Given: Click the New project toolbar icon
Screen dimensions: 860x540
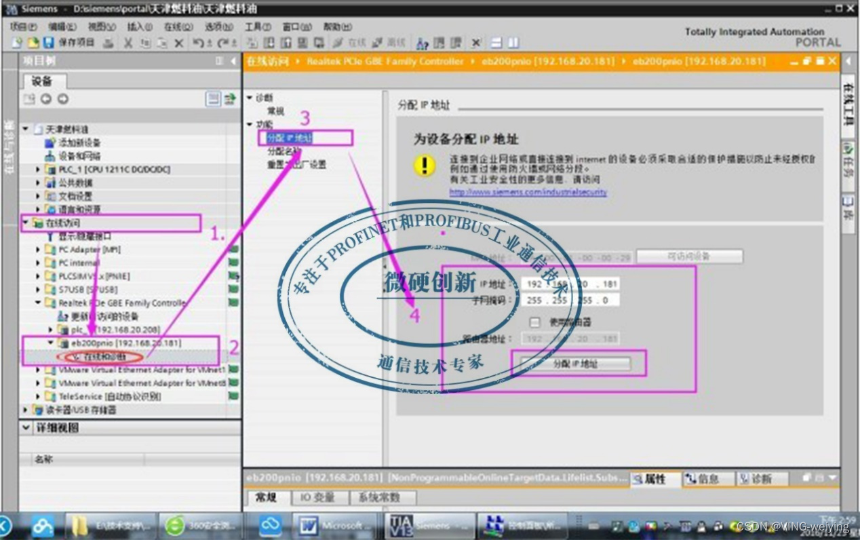Looking at the screenshot, I should pyautogui.click(x=18, y=43).
